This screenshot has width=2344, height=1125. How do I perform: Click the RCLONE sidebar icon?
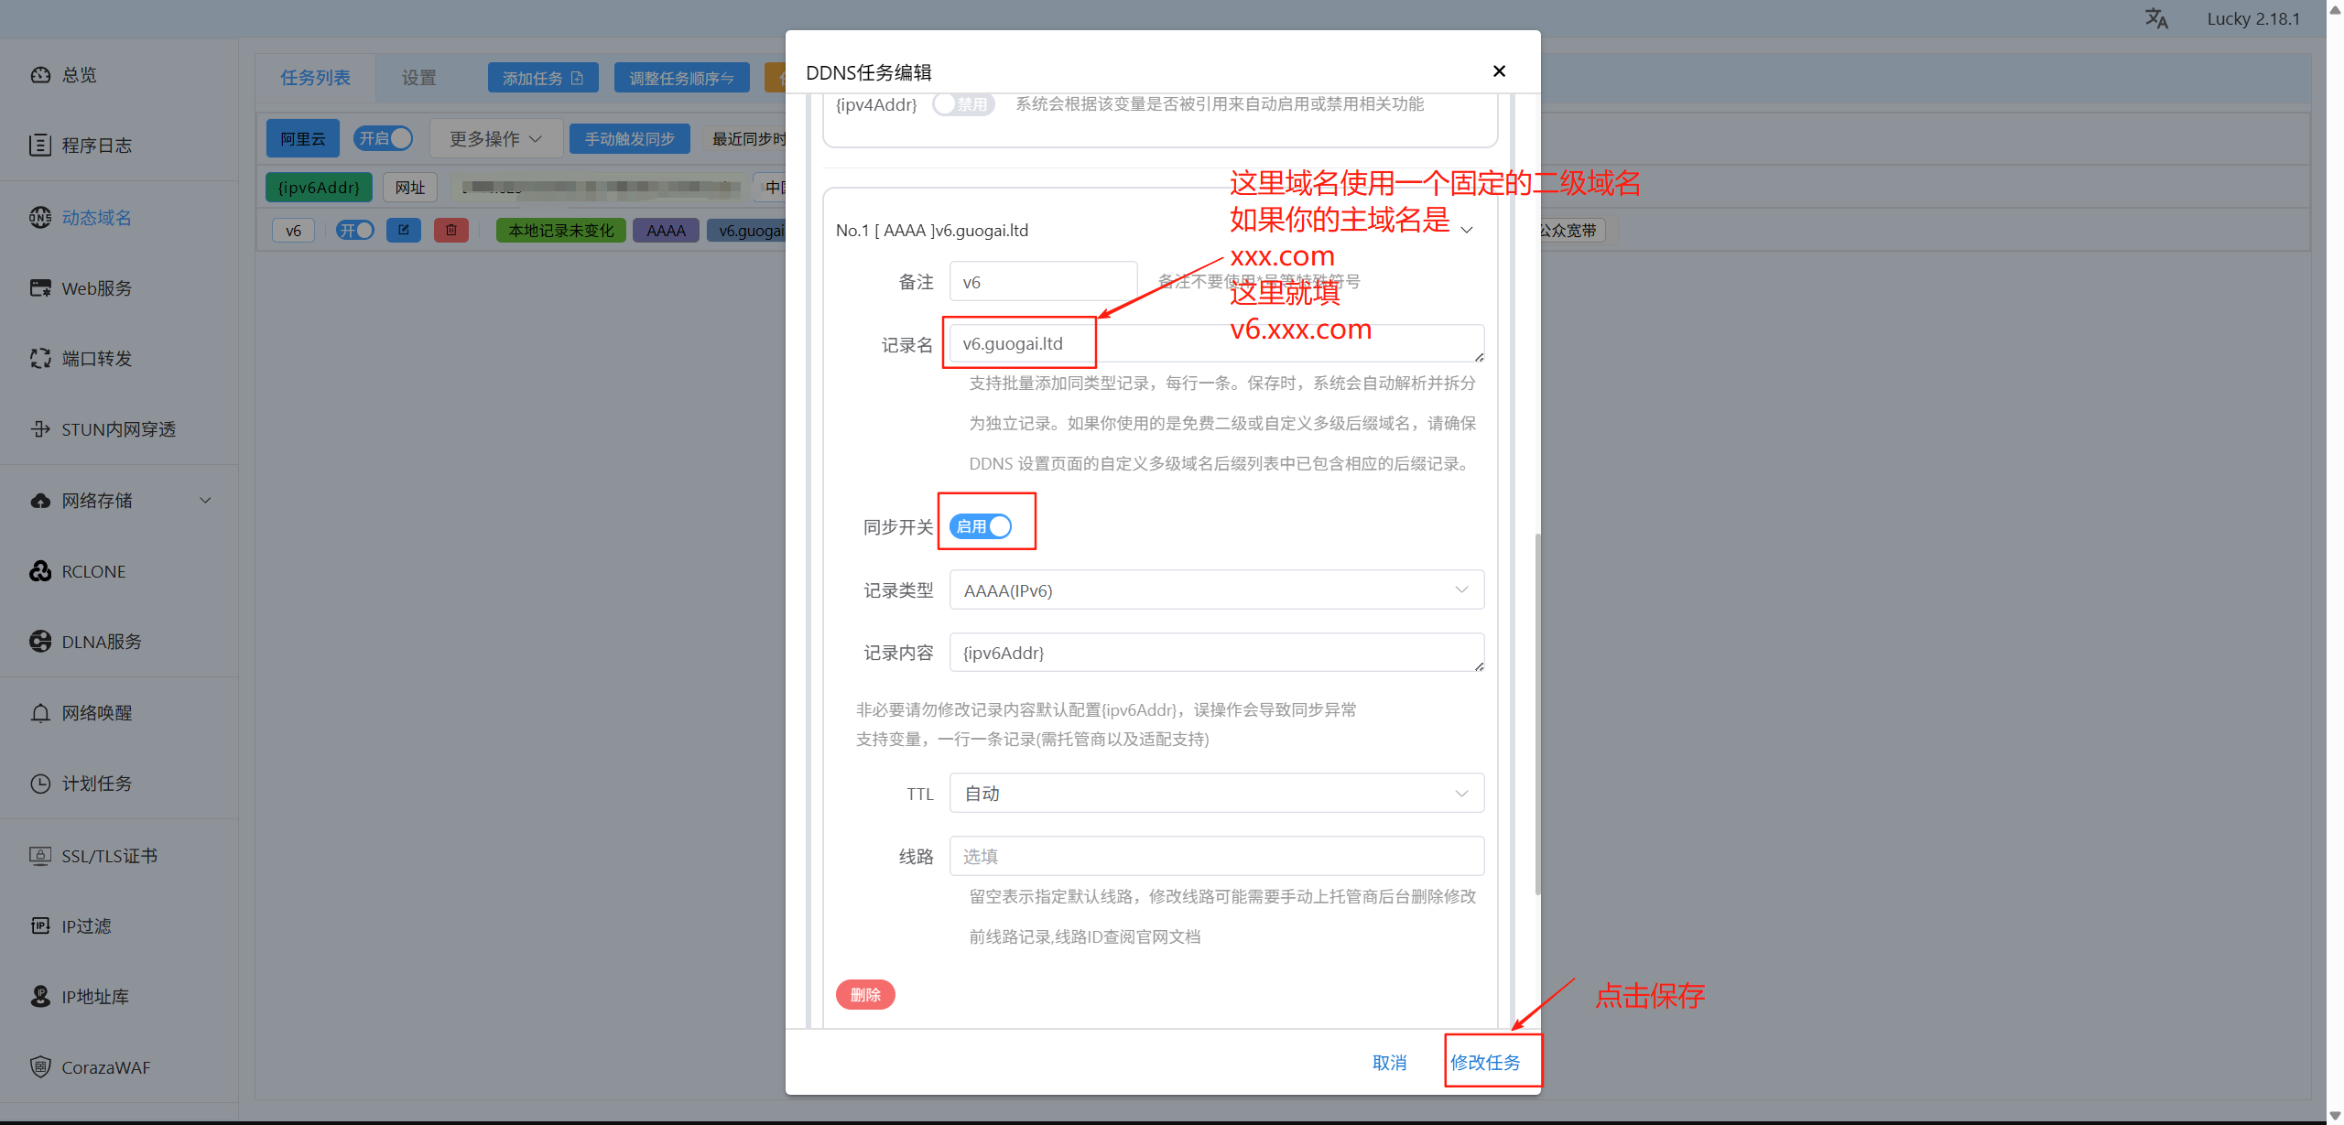tap(40, 571)
